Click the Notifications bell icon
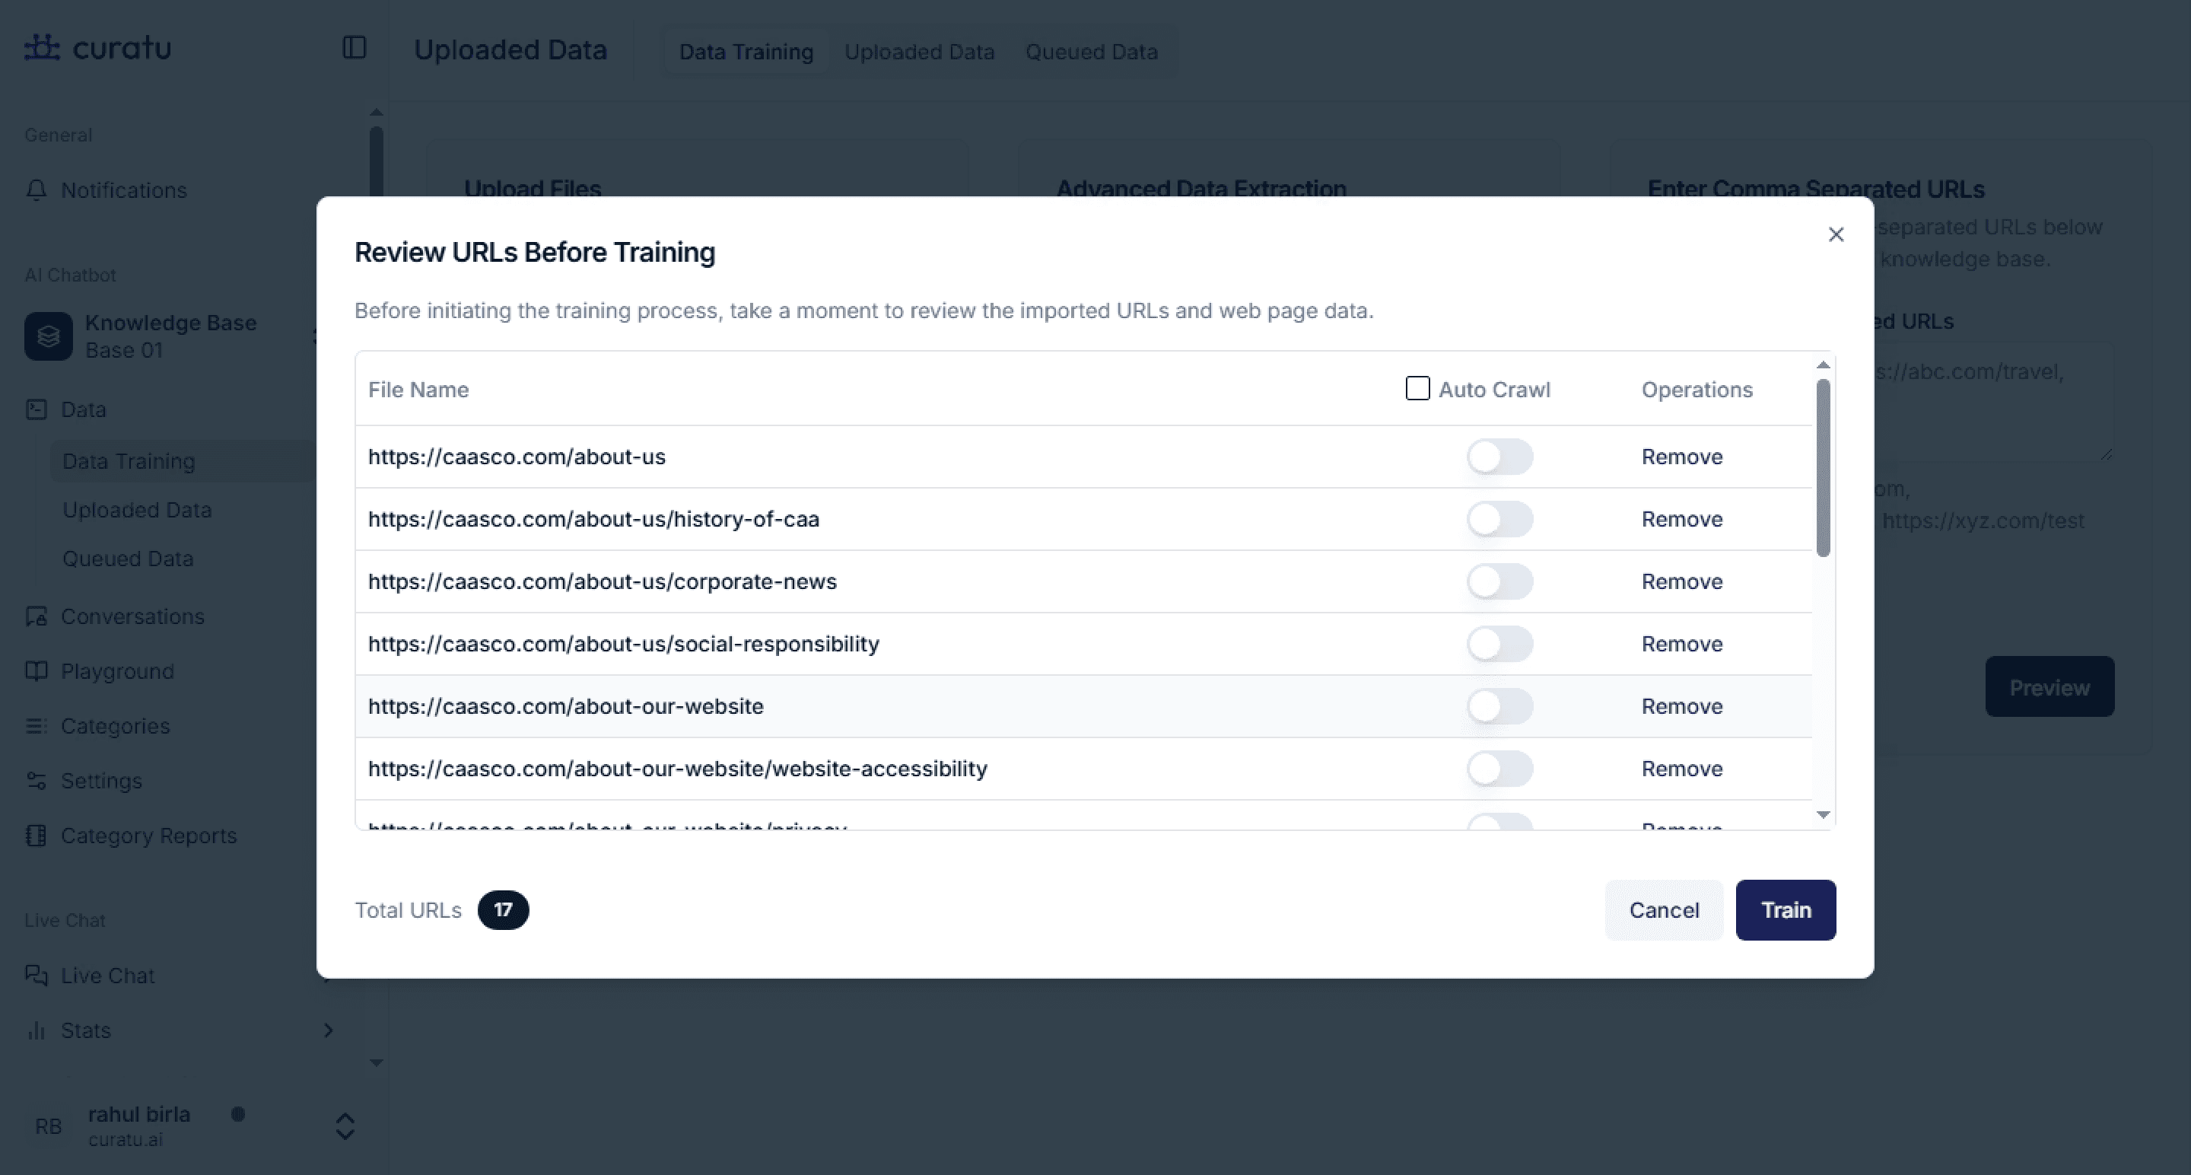 (x=36, y=189)
